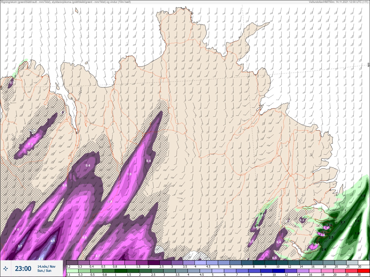Click the 4.3 precipitation value on map
Image resolution: width=370 pixels, height=277 pixels.
point(53,241)
